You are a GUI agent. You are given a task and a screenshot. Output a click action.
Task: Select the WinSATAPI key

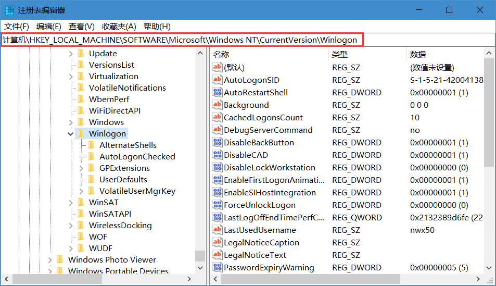(110, 214)
